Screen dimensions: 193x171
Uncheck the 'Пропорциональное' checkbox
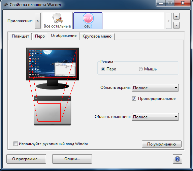click(x=134, y=99)
